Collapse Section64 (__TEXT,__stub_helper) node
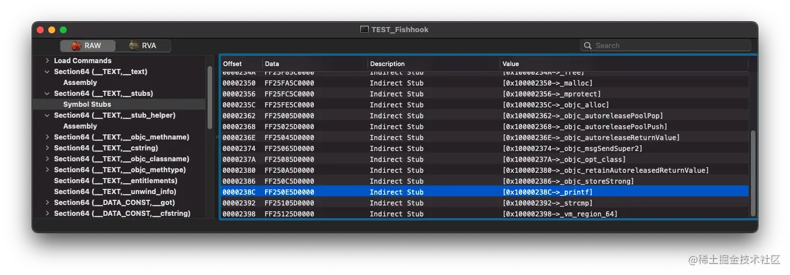 click(x=47, y=115)
